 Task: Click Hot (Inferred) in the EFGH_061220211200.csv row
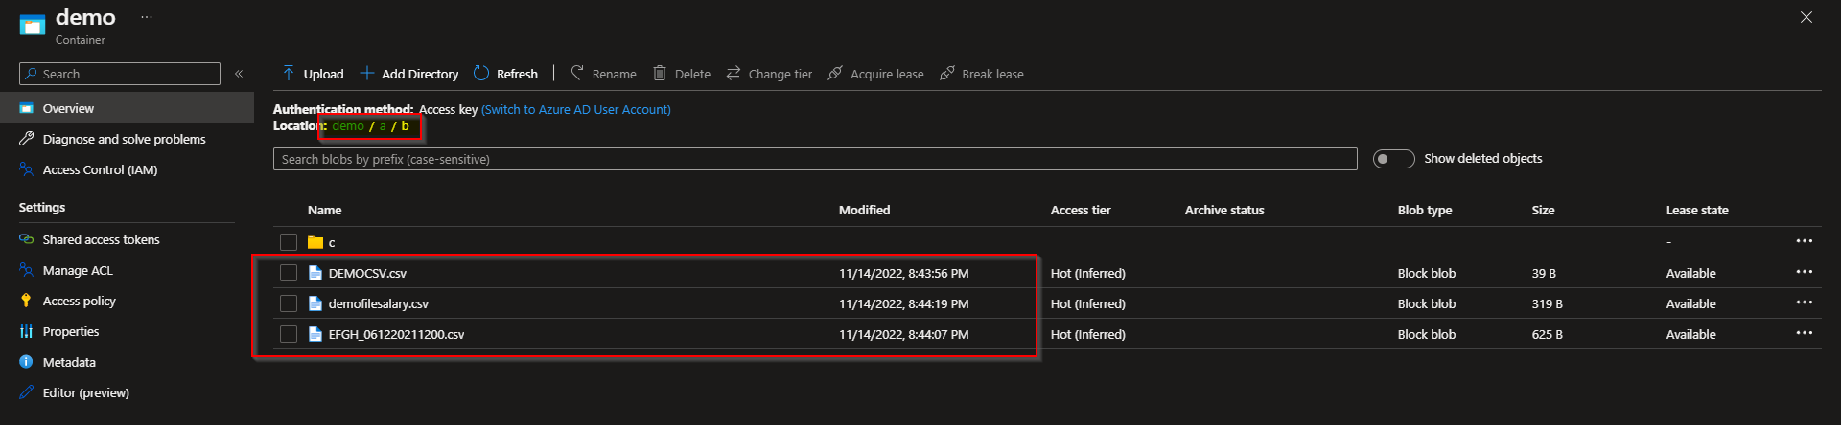1088,334
